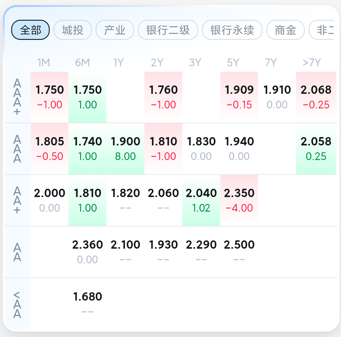Select the 全部 filter tab

30,30
